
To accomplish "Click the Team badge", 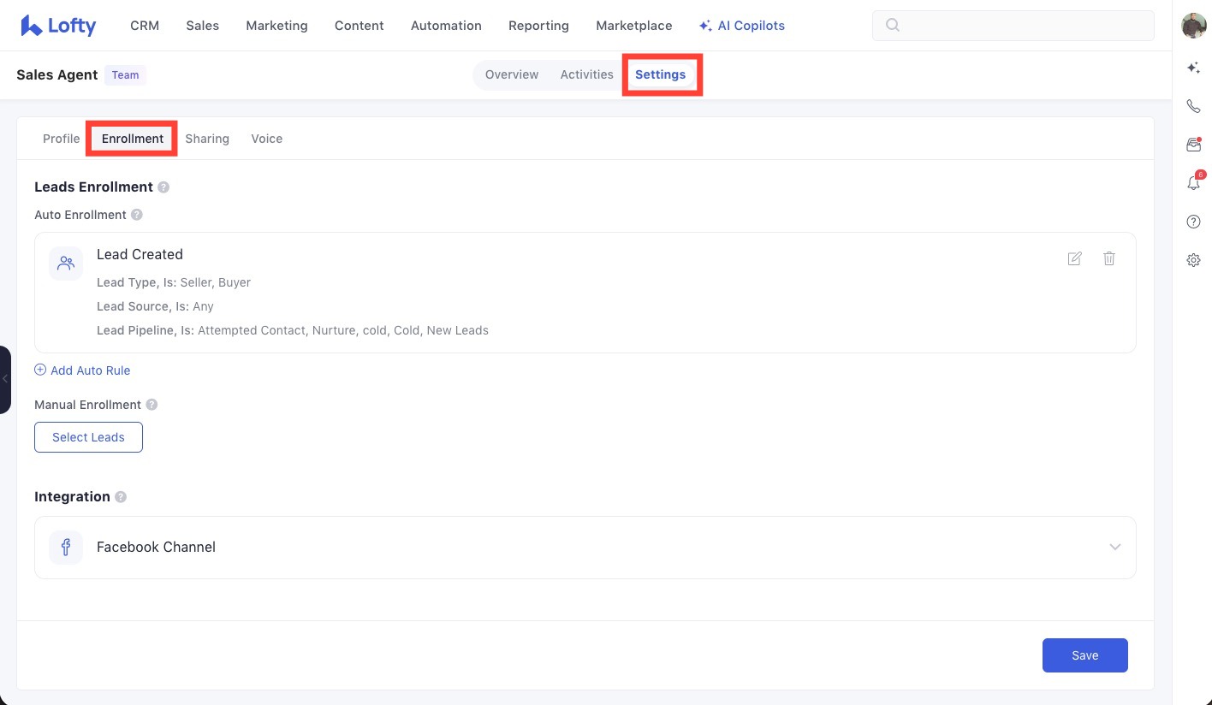I will click(125, 75).
